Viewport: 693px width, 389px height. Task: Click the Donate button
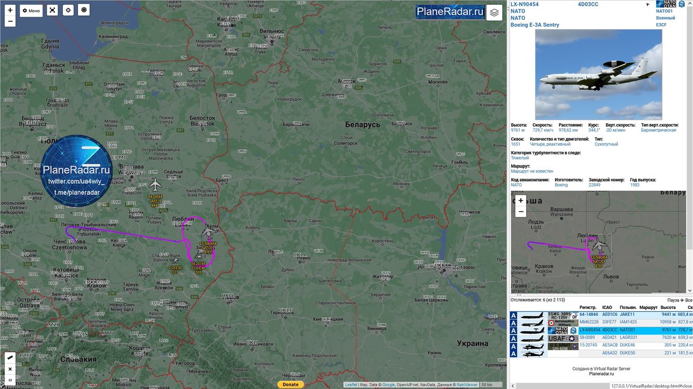click(x=290, y=384)
